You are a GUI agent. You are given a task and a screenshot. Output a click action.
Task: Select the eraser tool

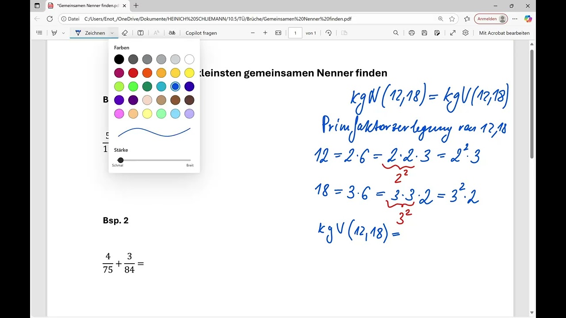(125, 33)
